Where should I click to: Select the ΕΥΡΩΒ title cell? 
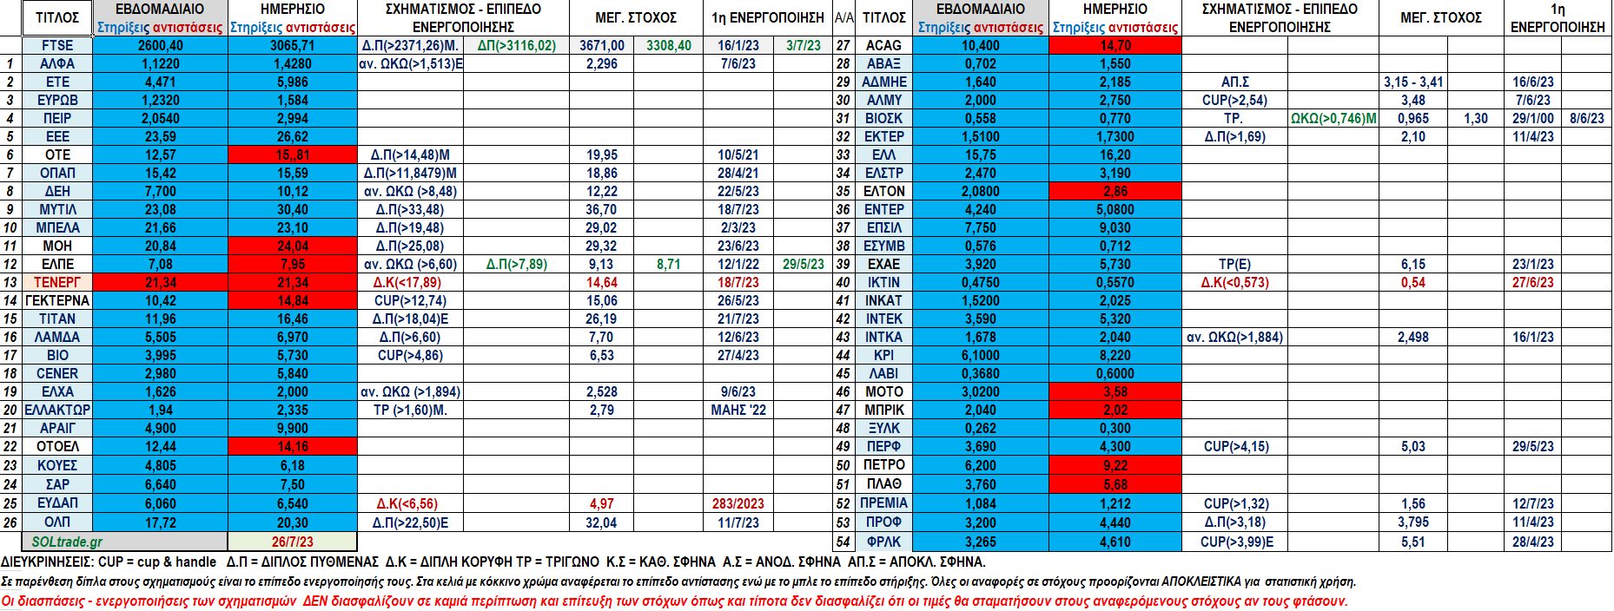[57, 100]
